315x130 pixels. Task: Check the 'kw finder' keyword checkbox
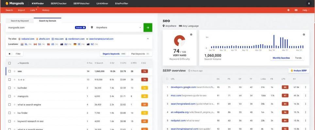[x=9, y=113]
